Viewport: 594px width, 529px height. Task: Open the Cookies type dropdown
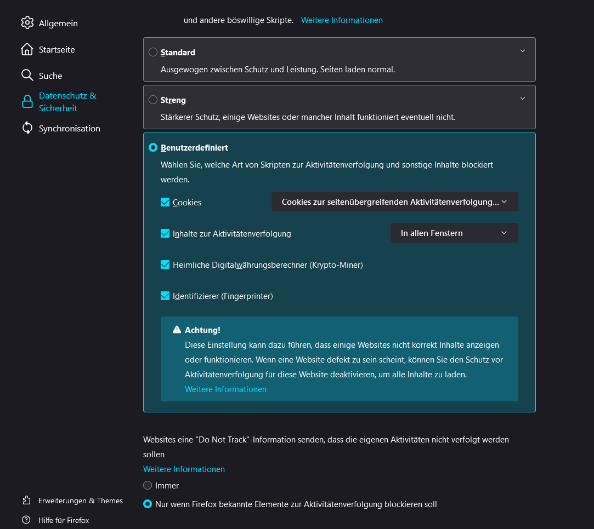click(x=394, y=202)
